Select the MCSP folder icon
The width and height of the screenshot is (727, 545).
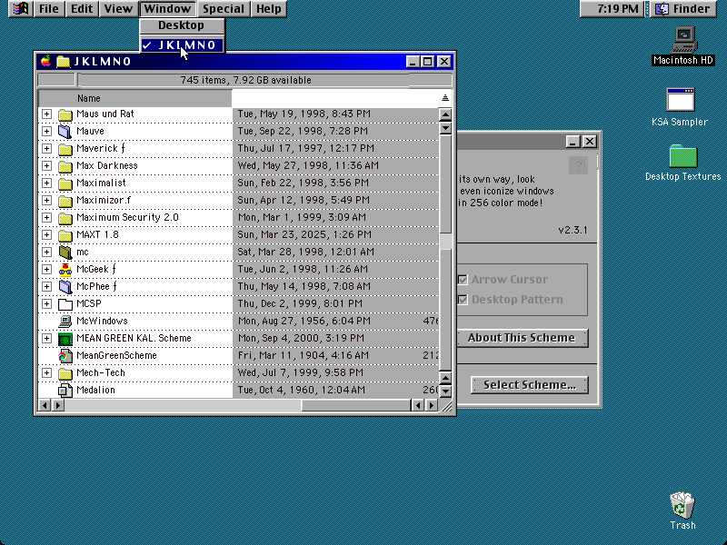65,304
